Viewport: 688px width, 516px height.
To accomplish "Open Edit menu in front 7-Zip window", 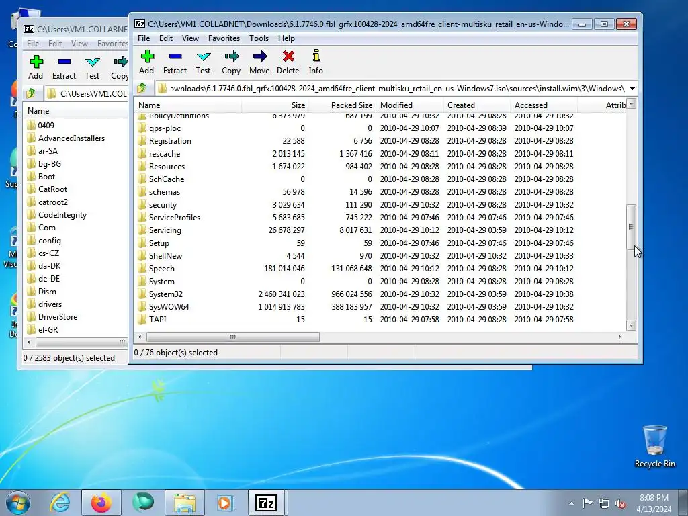I will pyautogui.click(x=165, y=38).
